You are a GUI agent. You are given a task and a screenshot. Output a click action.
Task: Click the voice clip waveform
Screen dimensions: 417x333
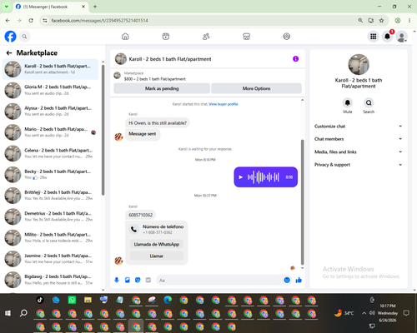coord(264,177)
